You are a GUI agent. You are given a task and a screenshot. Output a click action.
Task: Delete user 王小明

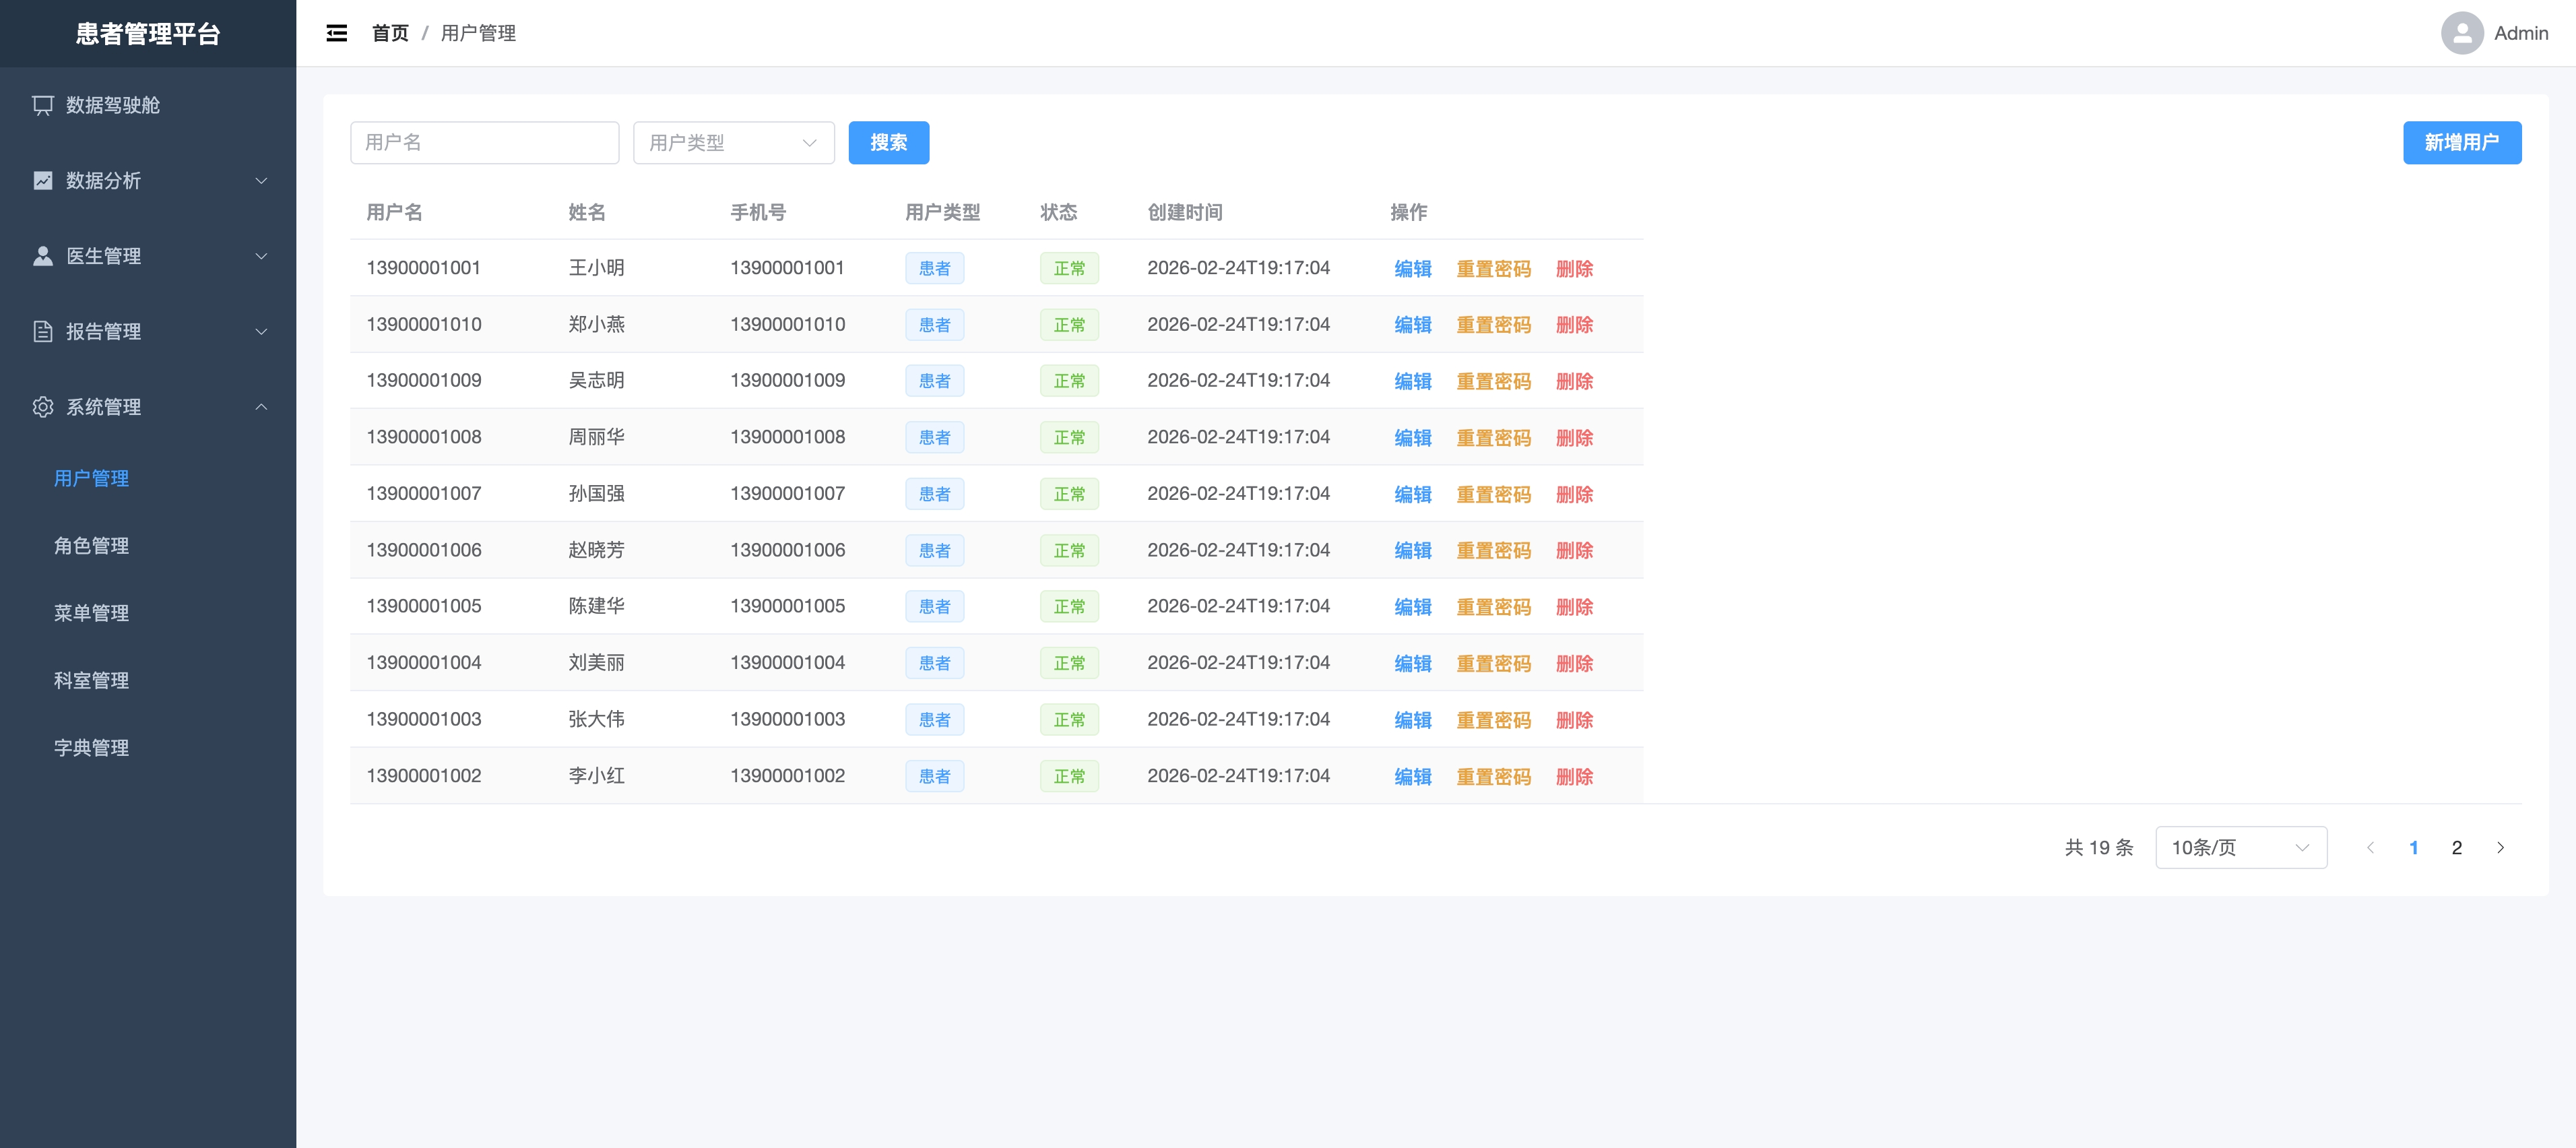click(x=1574, y=269)
